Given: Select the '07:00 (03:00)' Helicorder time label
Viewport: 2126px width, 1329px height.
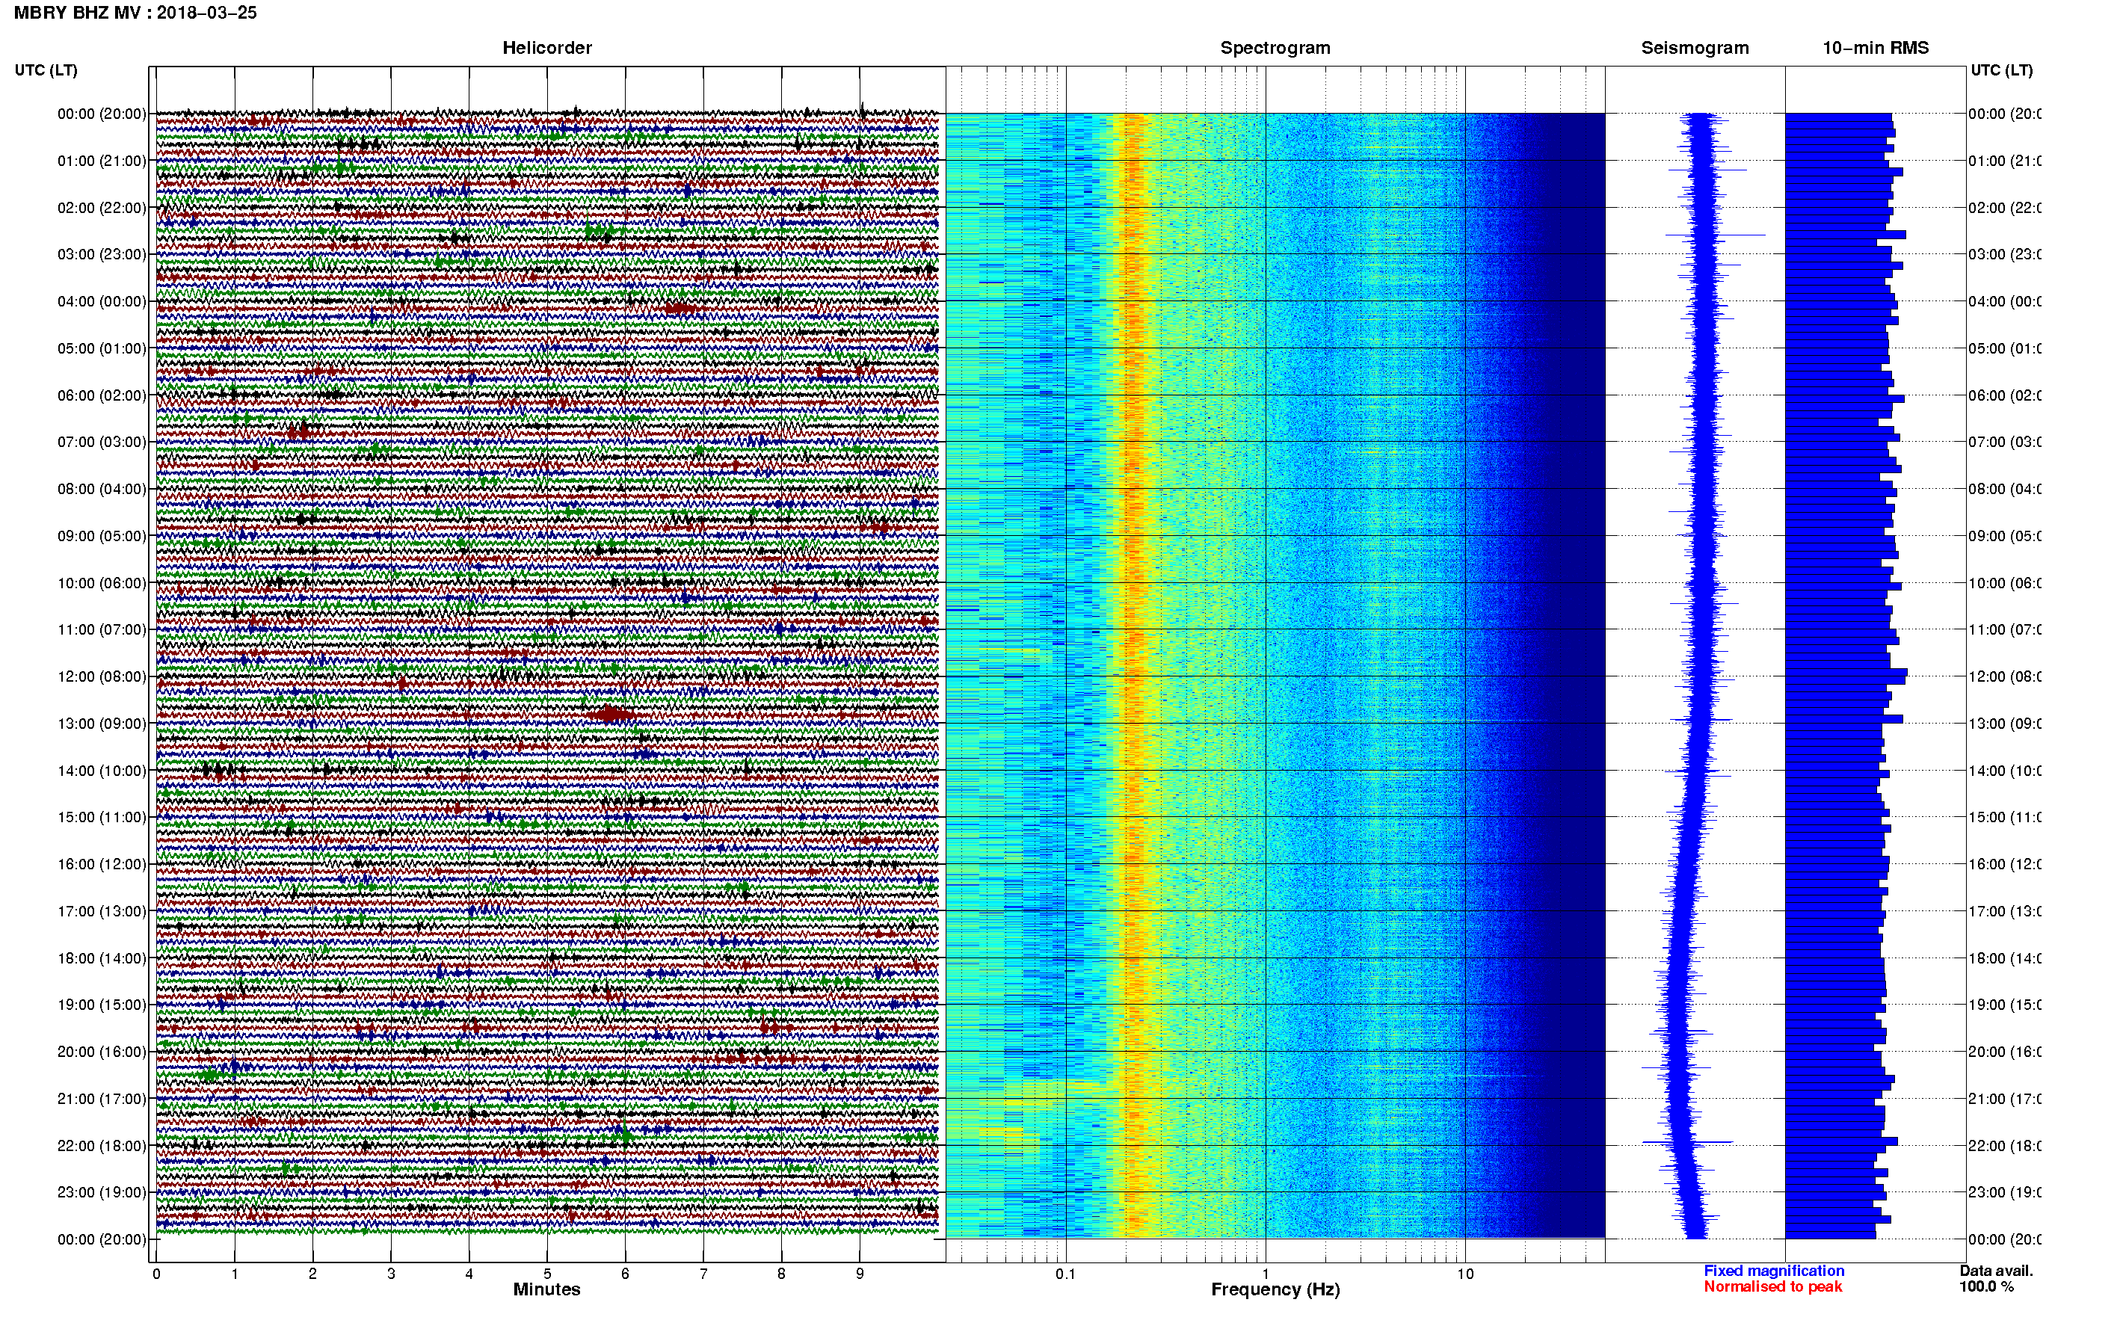Looking at the screenshot, I should (102, 442).
